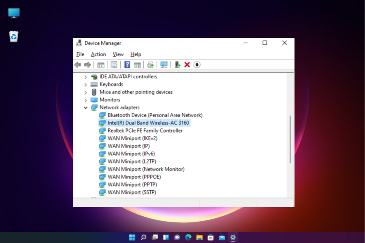Close the Device Manager window

(284, 43)
